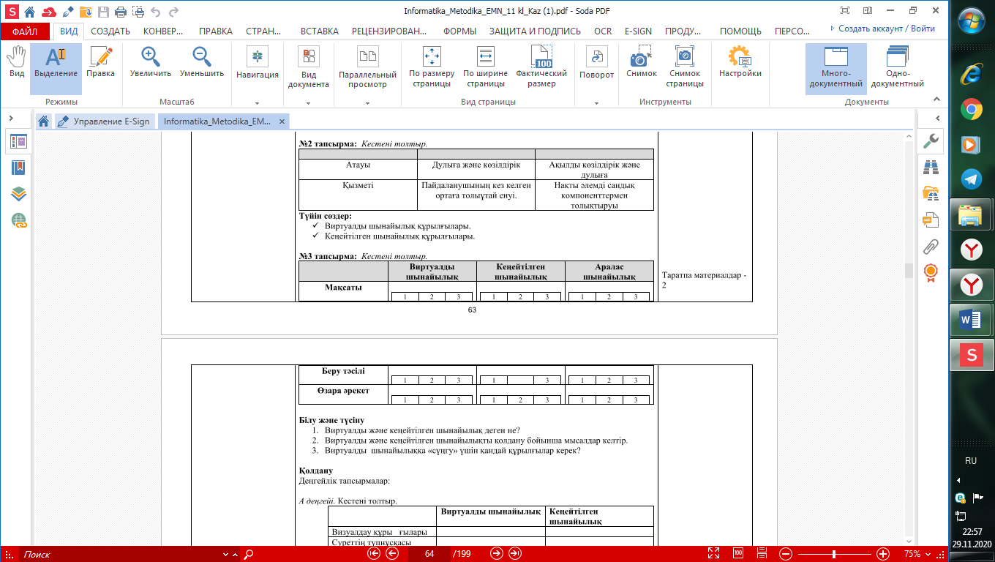Expand the Поворот rotation dropdown

(x=597, y=103)
